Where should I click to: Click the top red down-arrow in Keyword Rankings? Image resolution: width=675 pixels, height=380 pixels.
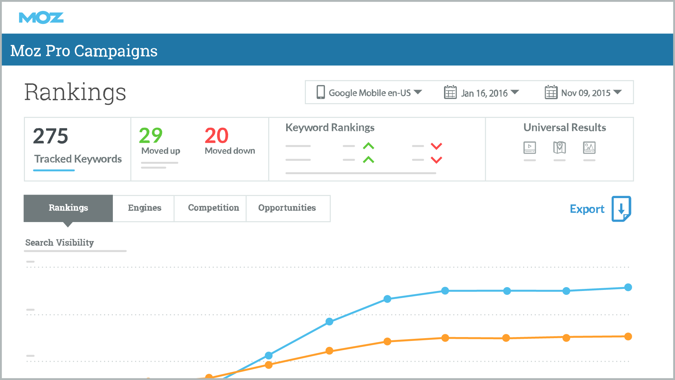click(436, 146)
